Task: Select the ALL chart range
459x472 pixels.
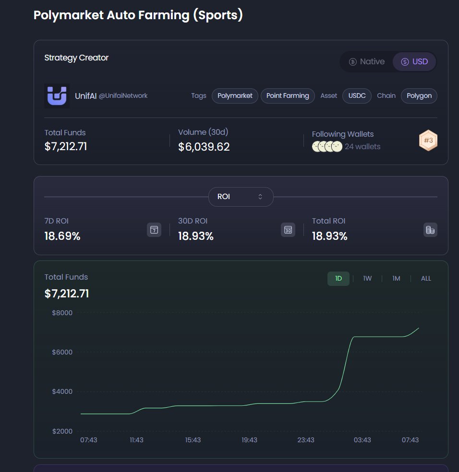Action: tap(426, 278)
